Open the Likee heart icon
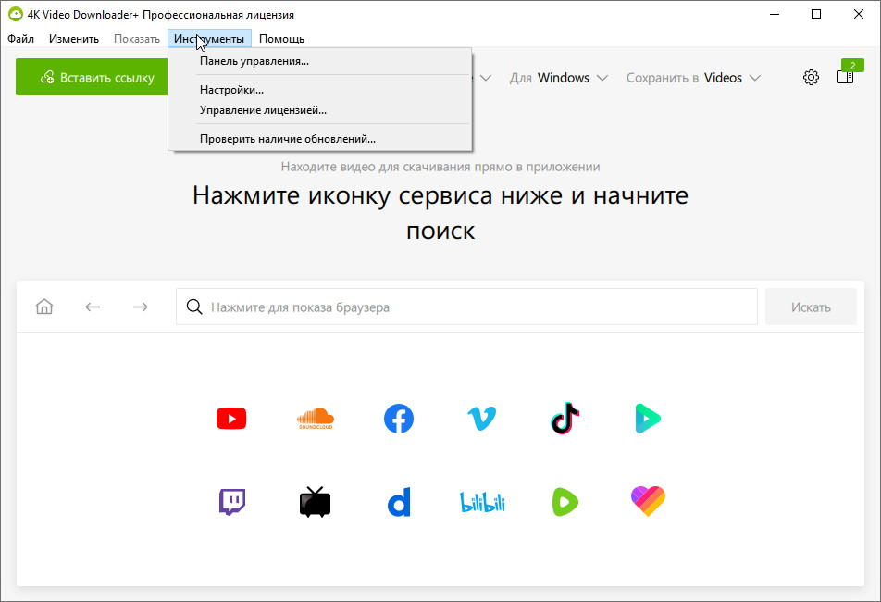The height and width of the screenshot is (602, 881). 648,501
